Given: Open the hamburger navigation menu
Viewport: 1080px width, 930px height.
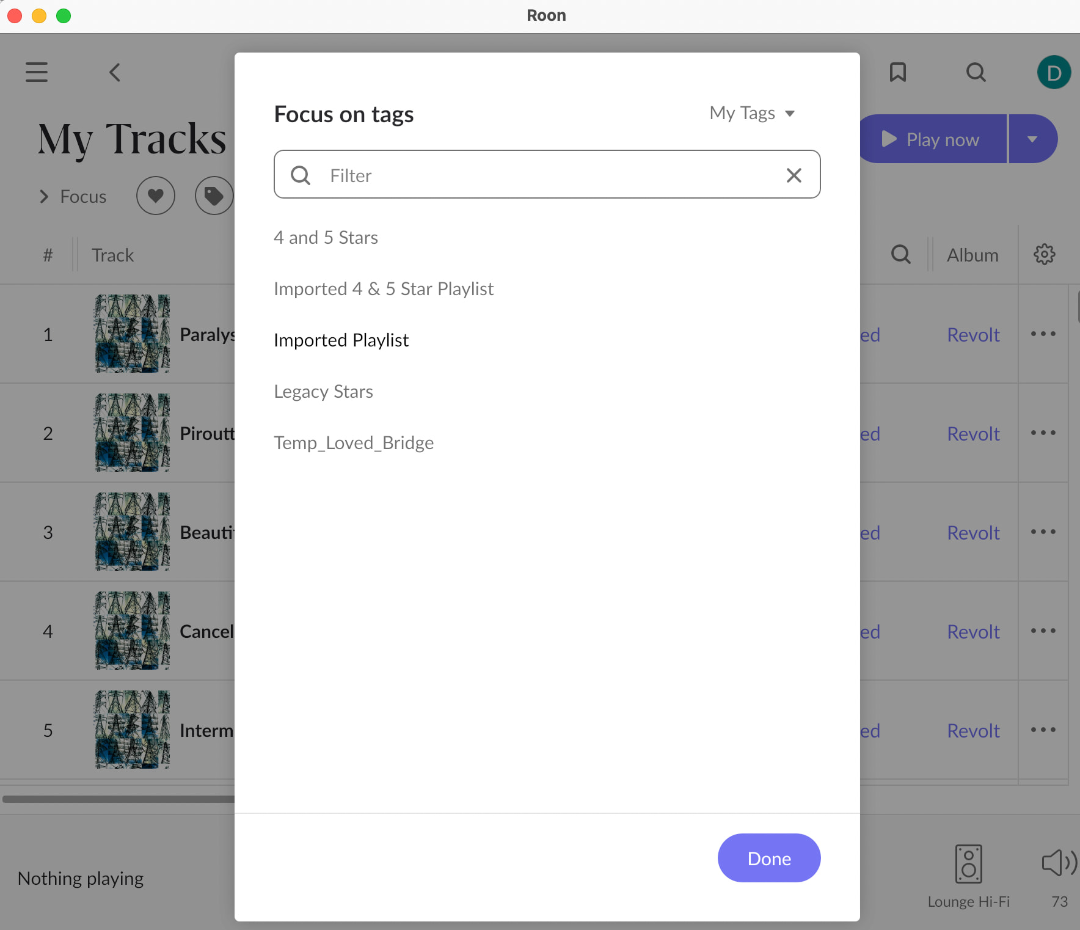Looking at the screenshot, I should [37, 72].
